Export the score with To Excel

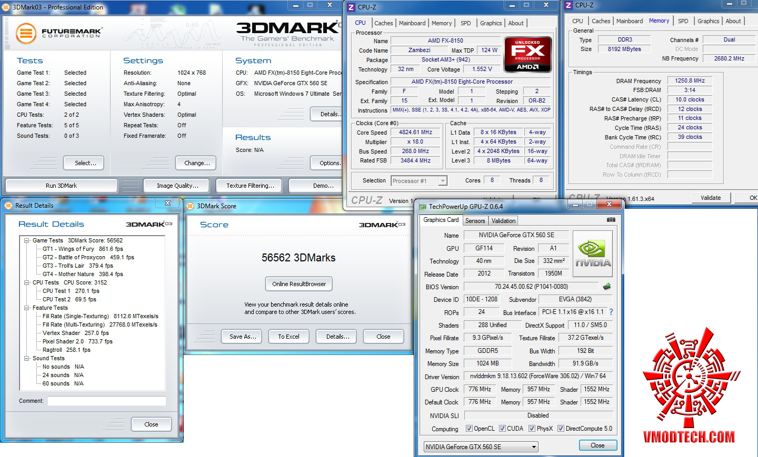288,337
